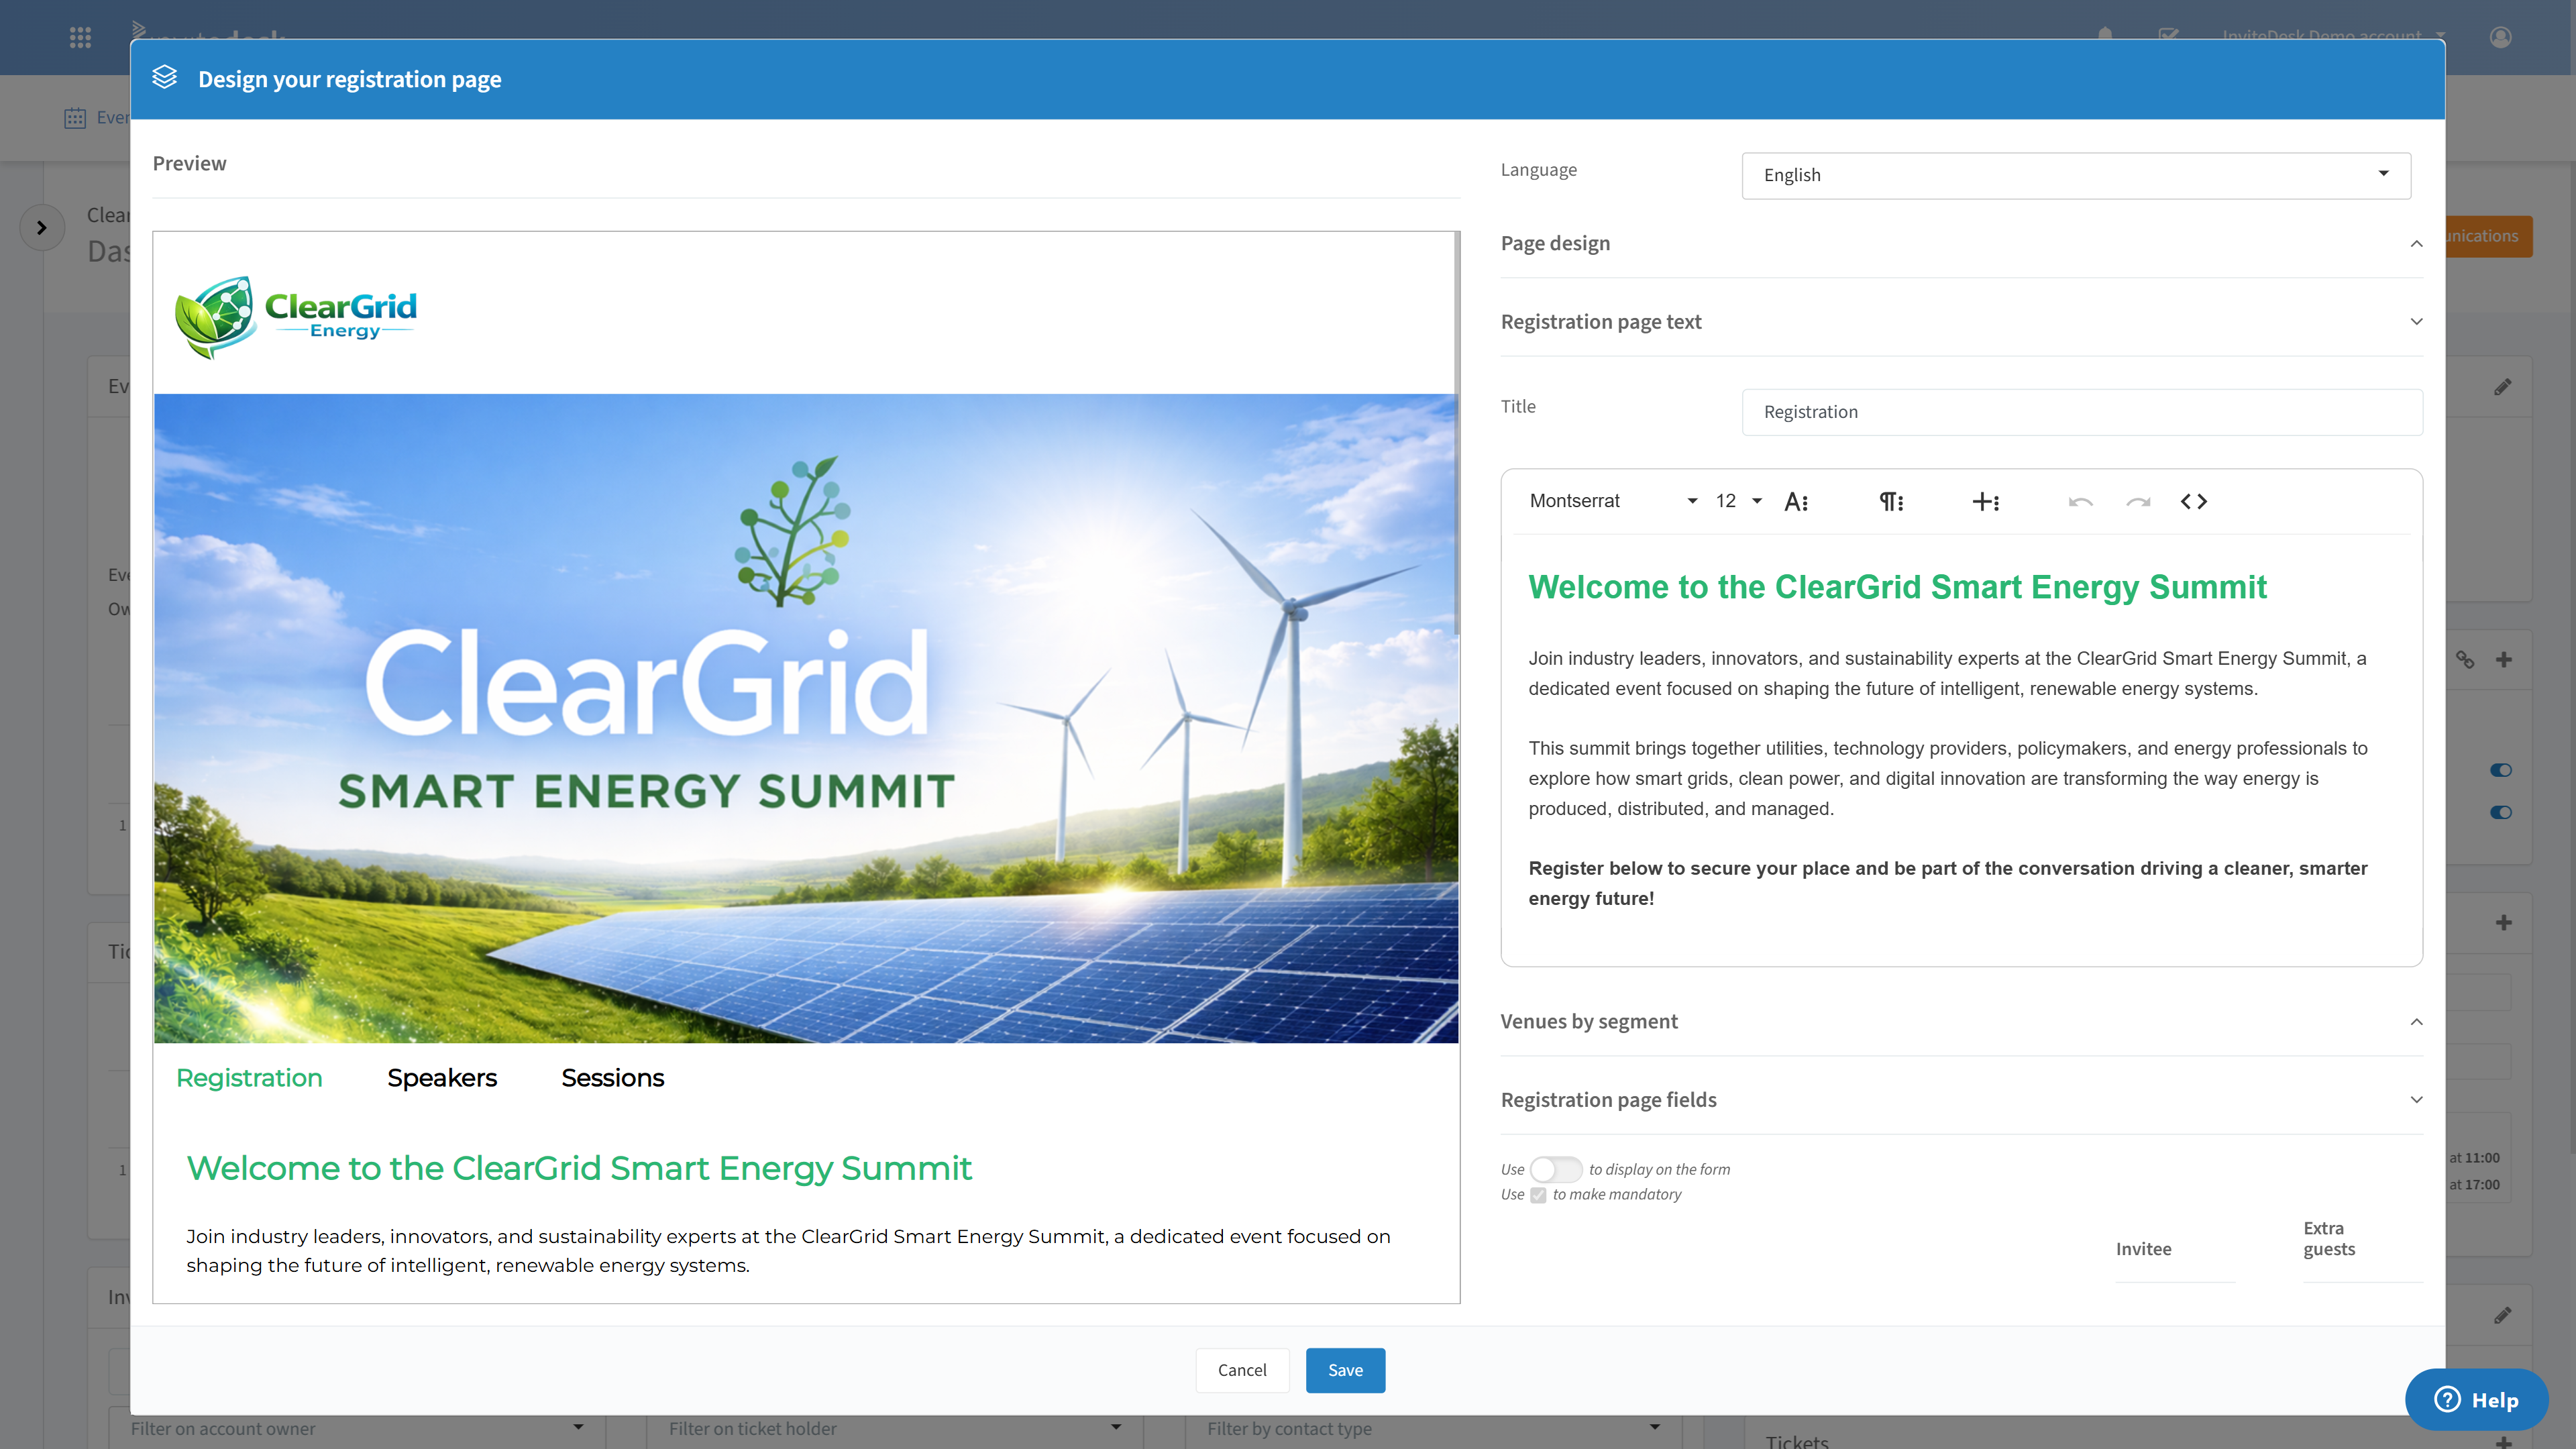Viewport: 2576px width, 1449px height.
Task: Click into the Title input field
Action: coord(2081,412)
